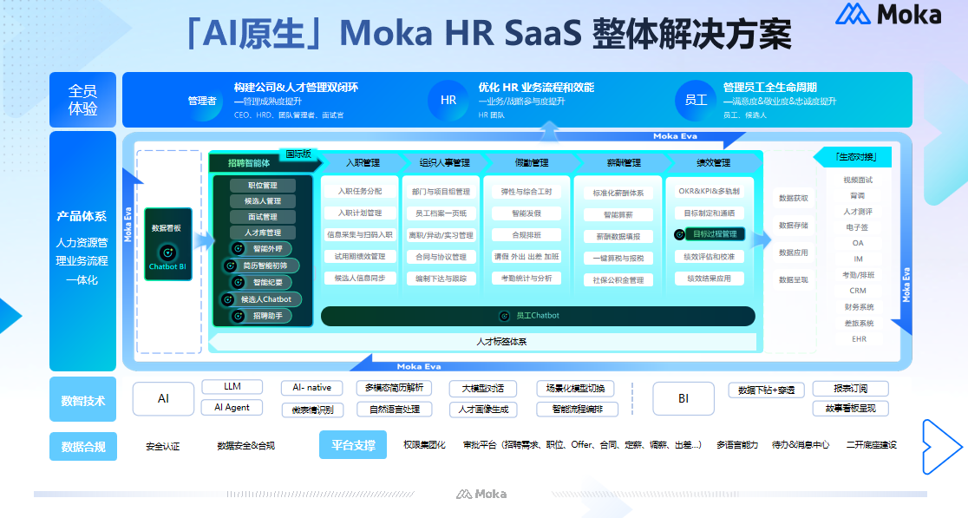Click the 候选人Chatbot icon

point(227,299)
